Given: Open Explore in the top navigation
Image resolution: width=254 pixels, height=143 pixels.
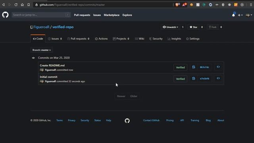Looking at the screenshot, I should pyautogui.click(x=127, y=15).
